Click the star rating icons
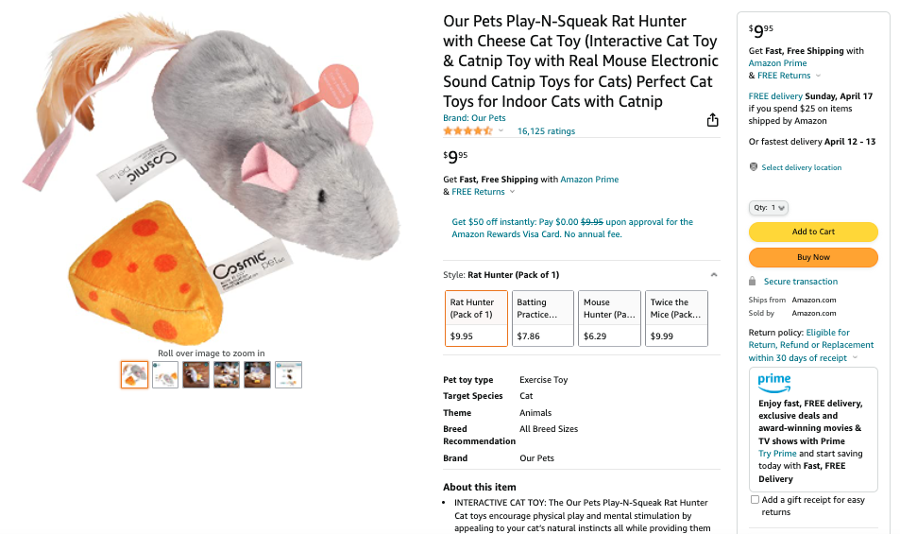Viewport: 900px width, 534px height. click(467, 131)
